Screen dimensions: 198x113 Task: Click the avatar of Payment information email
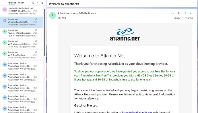[x=5, y=32]
